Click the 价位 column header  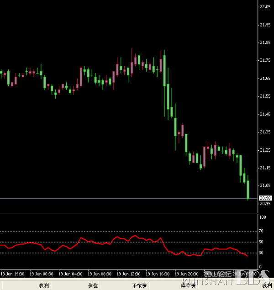[x=93, y=285]
